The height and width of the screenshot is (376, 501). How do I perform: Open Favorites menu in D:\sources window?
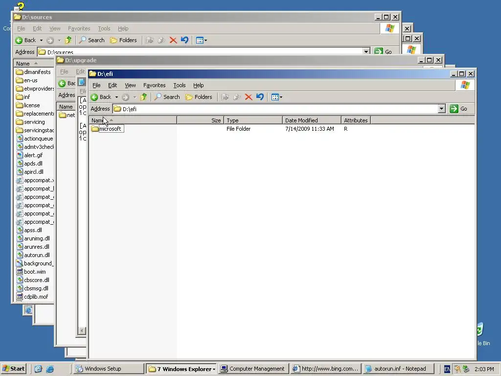point(79,28)
